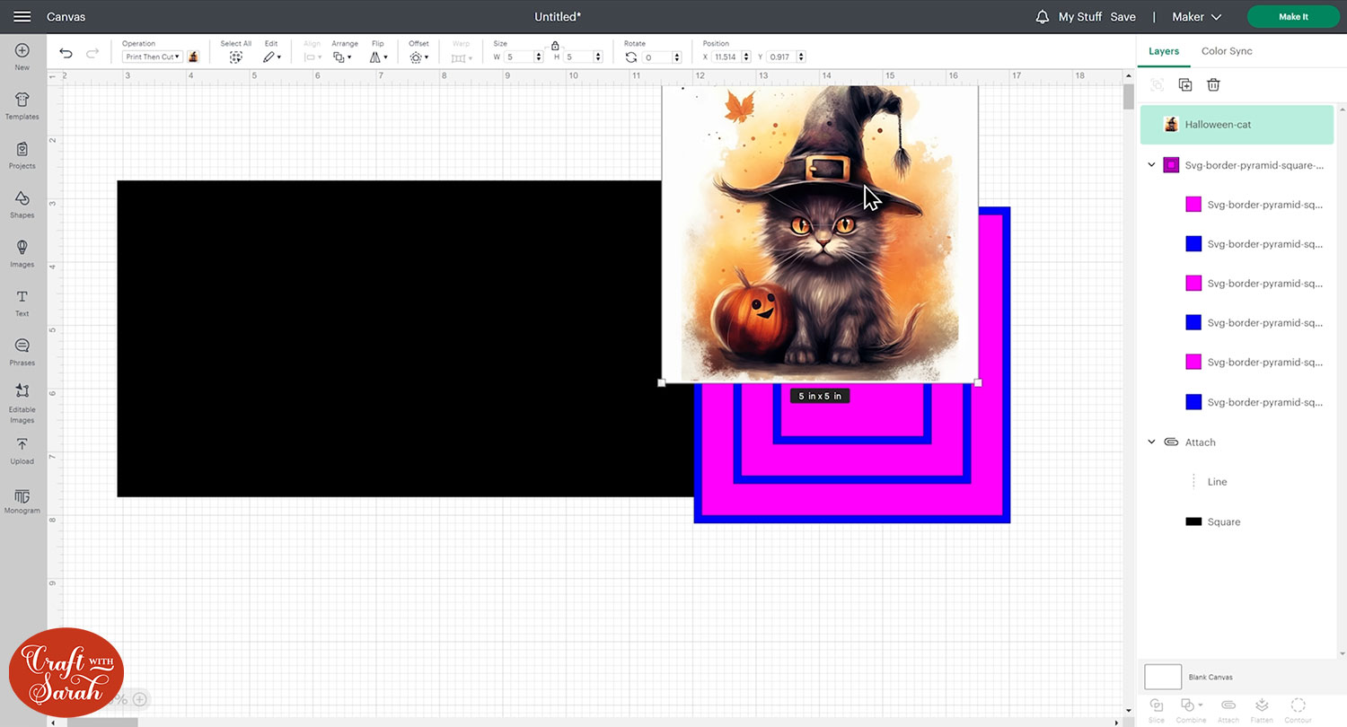Open My Stuff
The width and height of the screenshot is (1347, 727).
coord(1080,17)
